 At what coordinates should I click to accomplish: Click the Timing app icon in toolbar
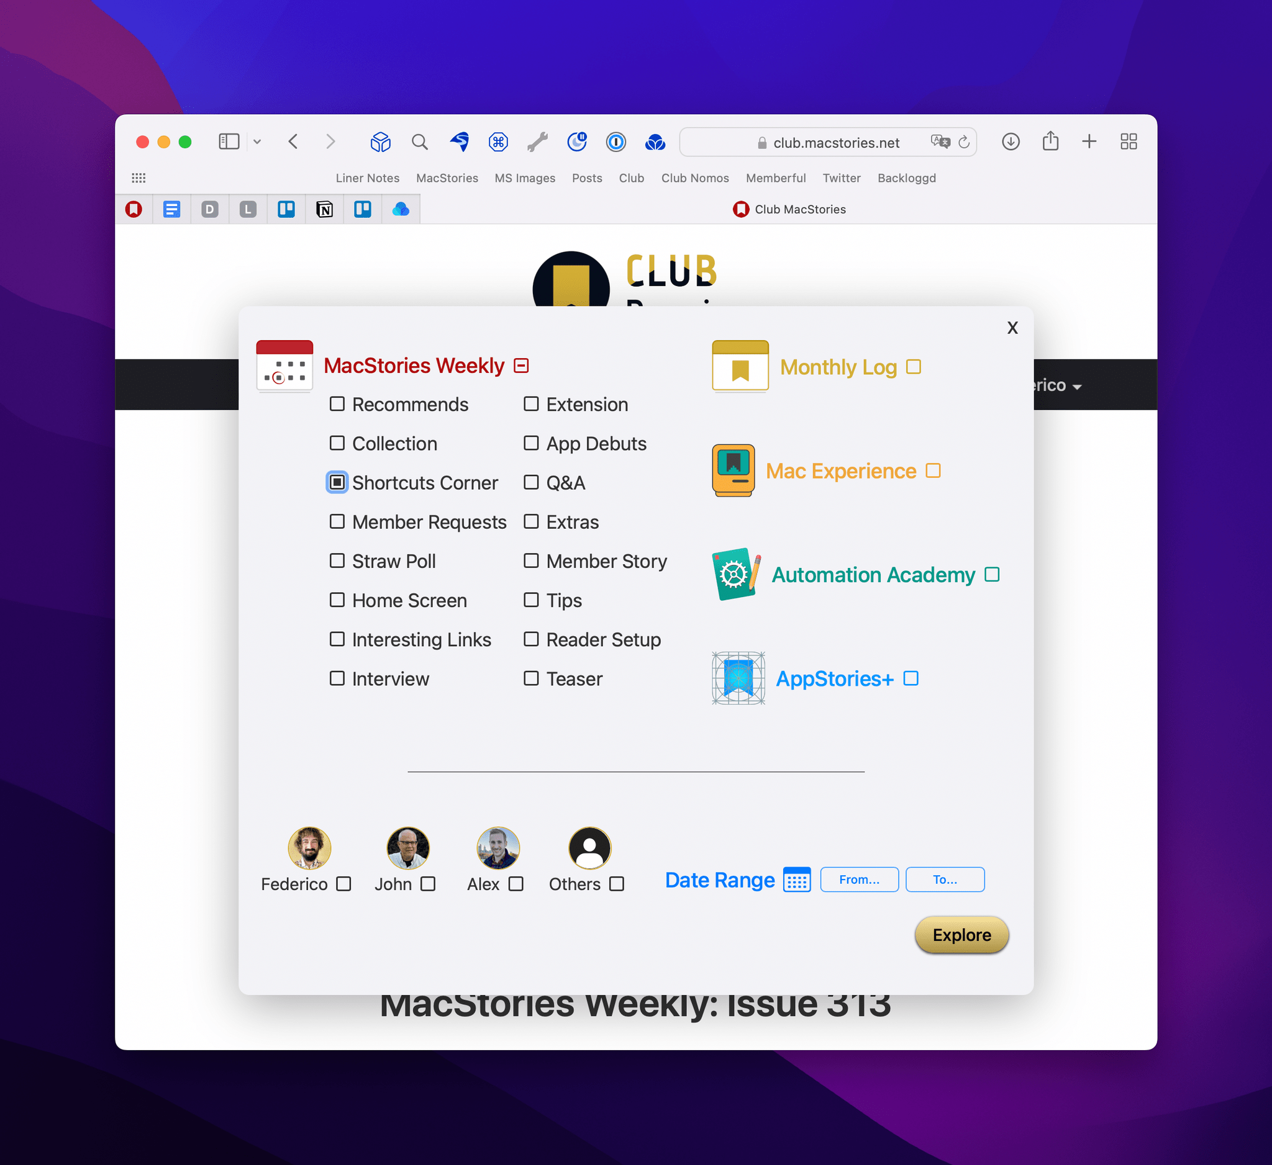pyautogui.click(x=578, y=142)
